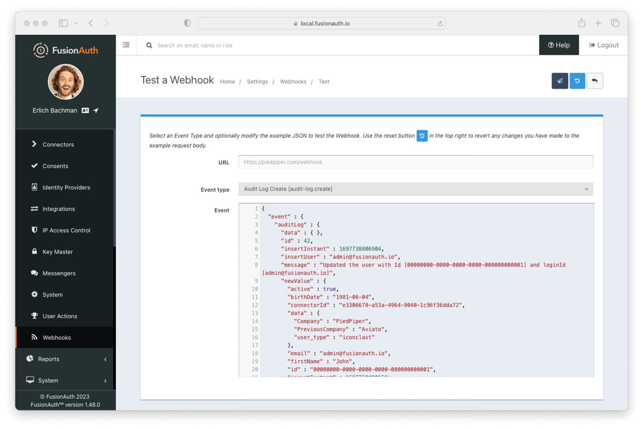This screenshot has height=429, width=643.
Task: Navigate to Home via the breadcrumb
Action: tap(227, 81)
